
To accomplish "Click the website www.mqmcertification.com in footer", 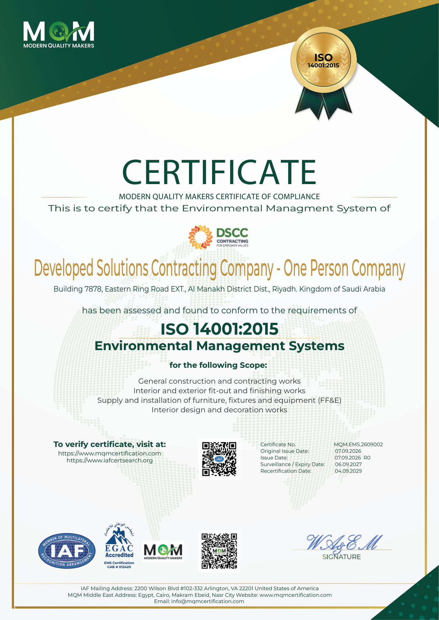I will [296, 595].
